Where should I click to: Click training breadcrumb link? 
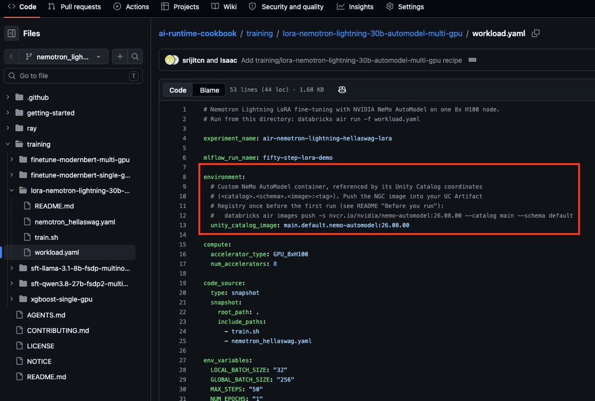point(260,33)
